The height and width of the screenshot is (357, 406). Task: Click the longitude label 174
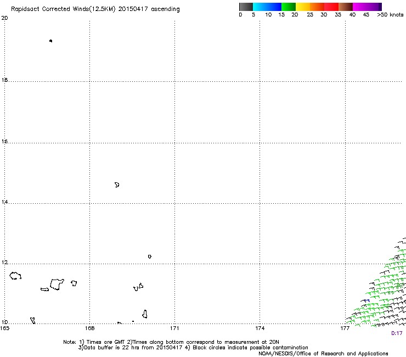tap(260, 328)
